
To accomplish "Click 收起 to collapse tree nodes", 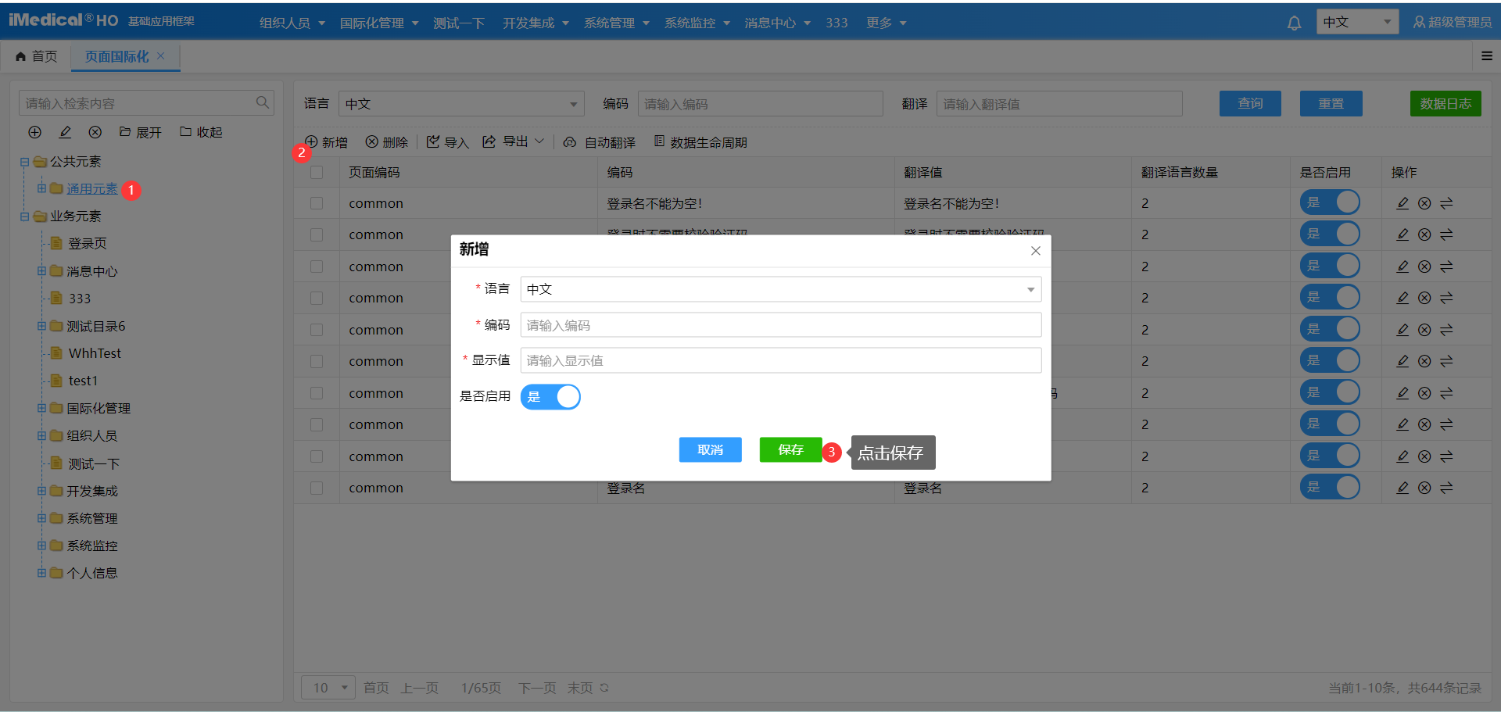I will tap(201, 132).
